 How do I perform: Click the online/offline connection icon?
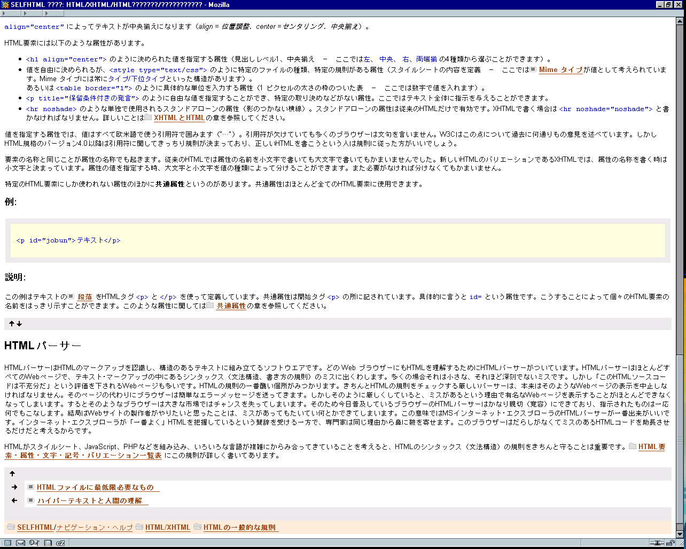pos(656,543)
